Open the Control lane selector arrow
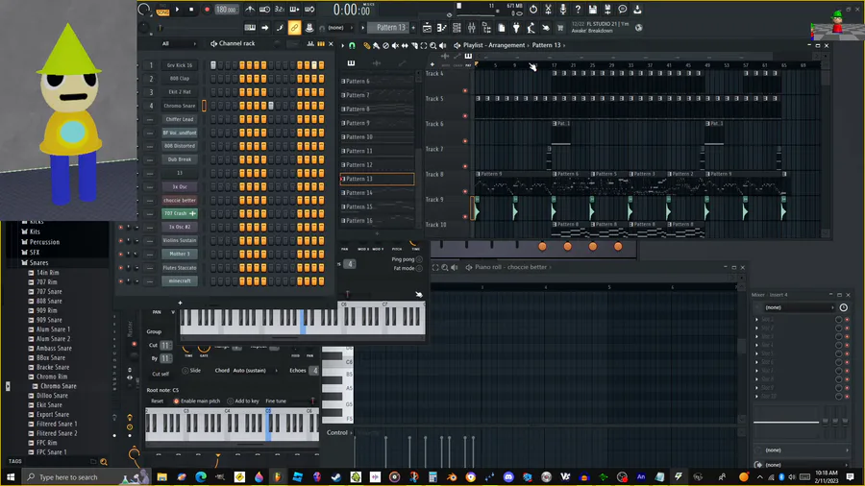 (x=353, y=432)
